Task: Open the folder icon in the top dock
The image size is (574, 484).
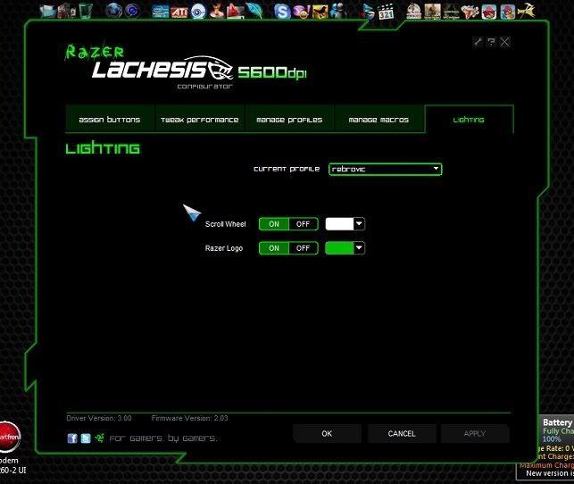Action: 47,11
